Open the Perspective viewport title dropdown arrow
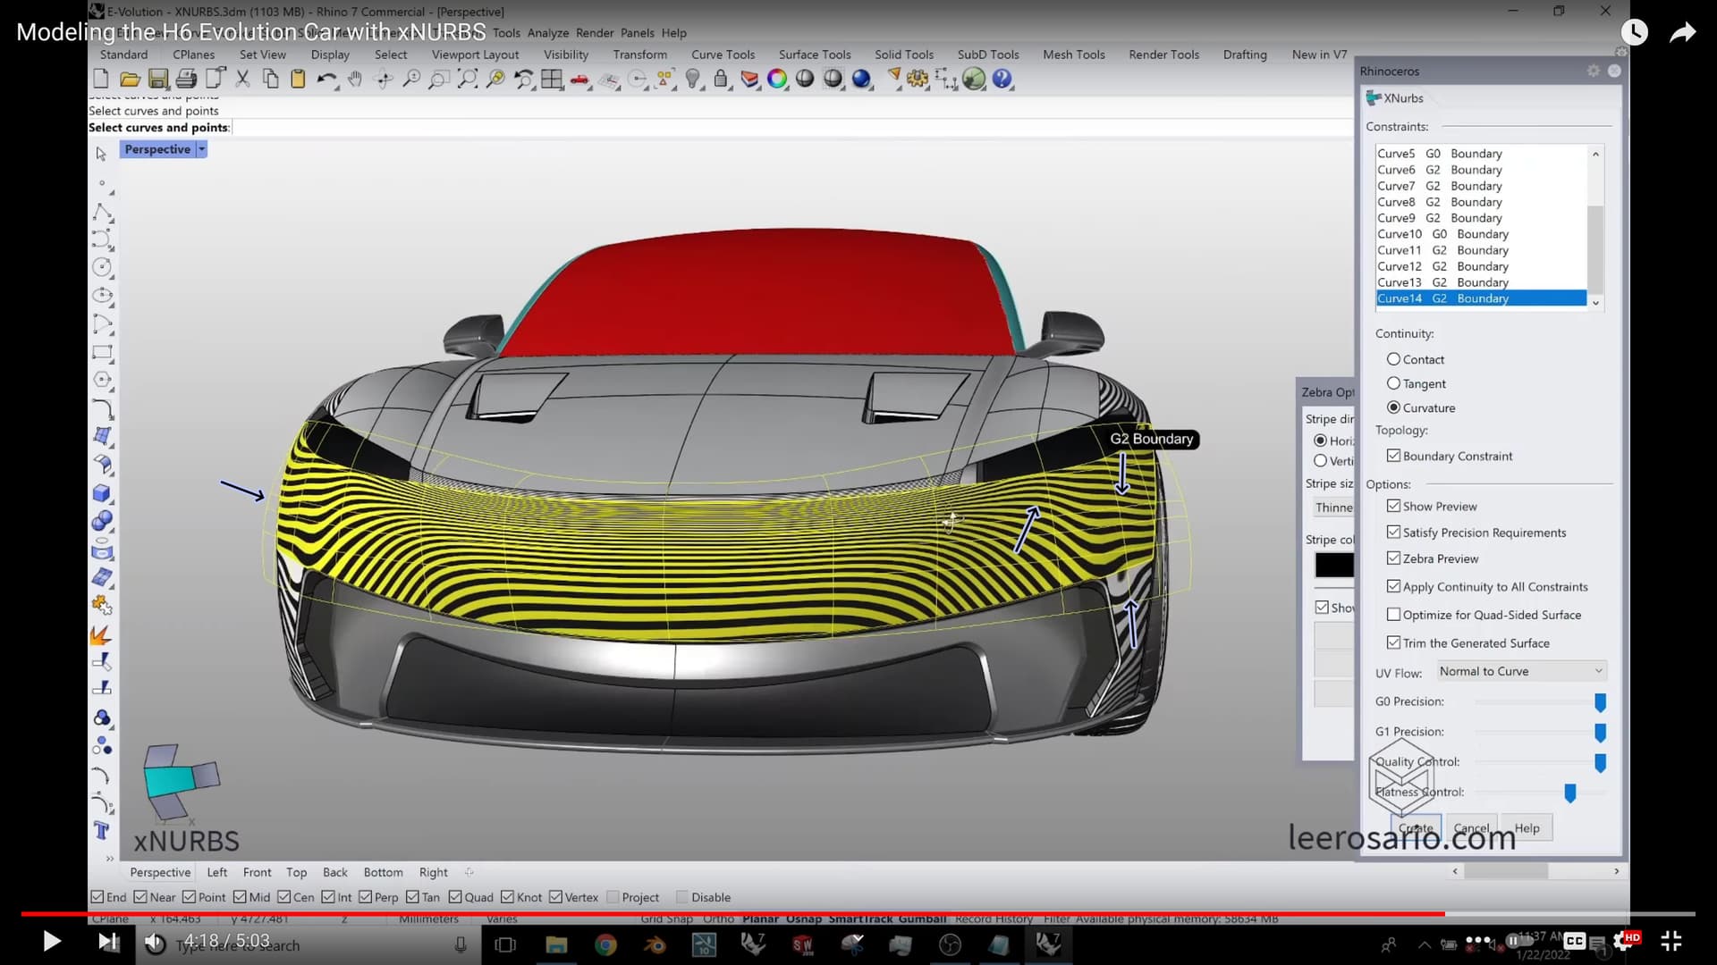The width and height of the screenshot is (1717, 965). pyautogui.click(x=202, y=149)
